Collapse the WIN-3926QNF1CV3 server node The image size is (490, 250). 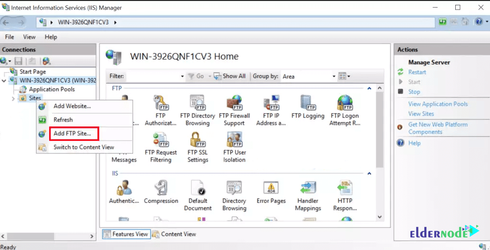tap(4, 81)
